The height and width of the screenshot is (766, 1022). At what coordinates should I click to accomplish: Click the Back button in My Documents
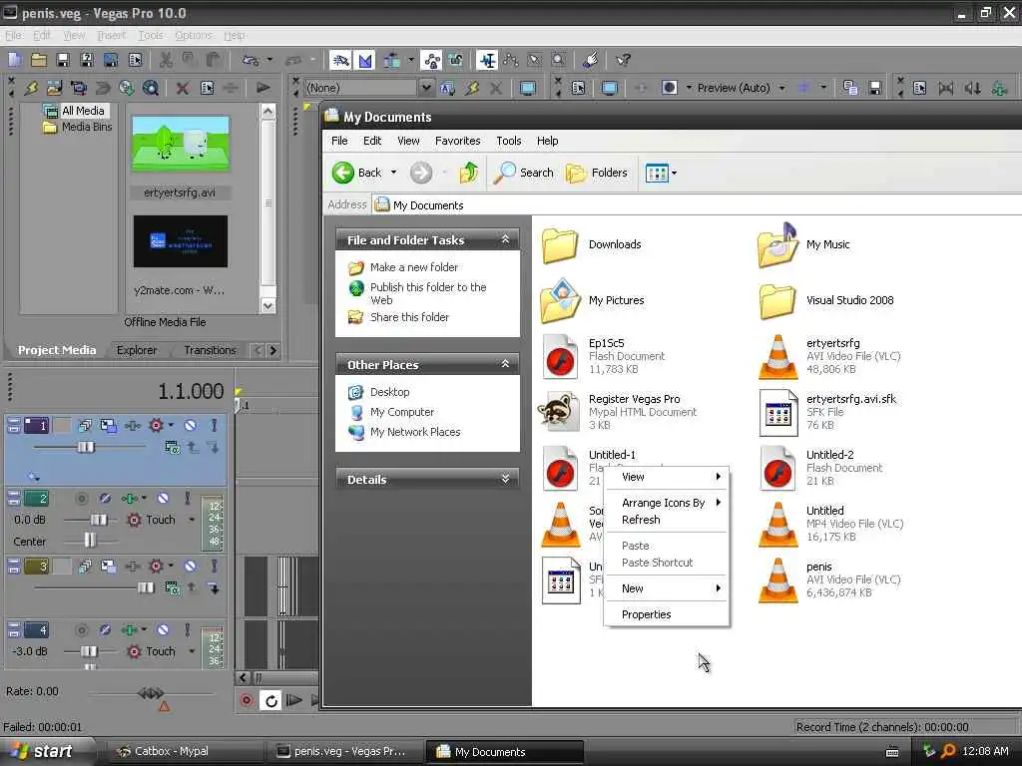point(356,173)
